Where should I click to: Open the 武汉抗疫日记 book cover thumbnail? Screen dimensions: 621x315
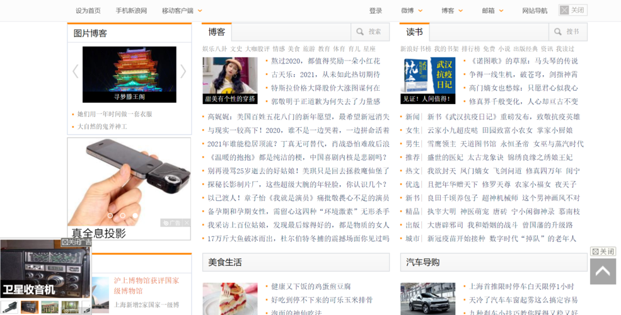(x=427, y=81)
